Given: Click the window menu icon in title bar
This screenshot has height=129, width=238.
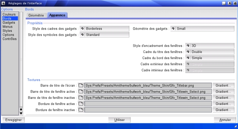Looking at the screenshot, I should (3, 3).
